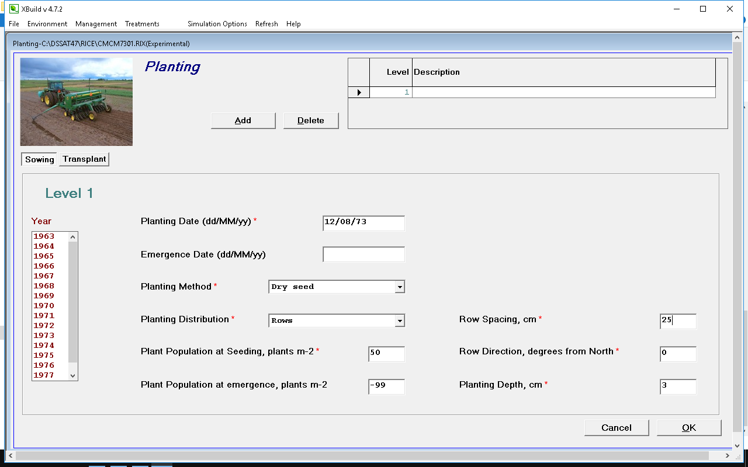Screen dimensions: 748x467
Task: Expand the Planting Distribution dropdown
Action: 400,320
